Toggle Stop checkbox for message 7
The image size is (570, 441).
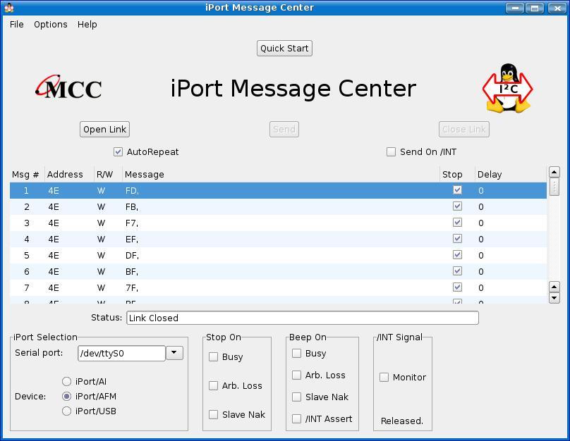point(457,287)
